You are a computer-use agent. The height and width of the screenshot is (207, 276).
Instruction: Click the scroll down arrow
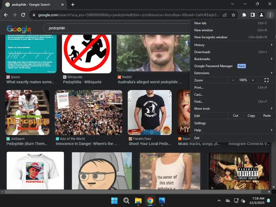tap(274, 187)
